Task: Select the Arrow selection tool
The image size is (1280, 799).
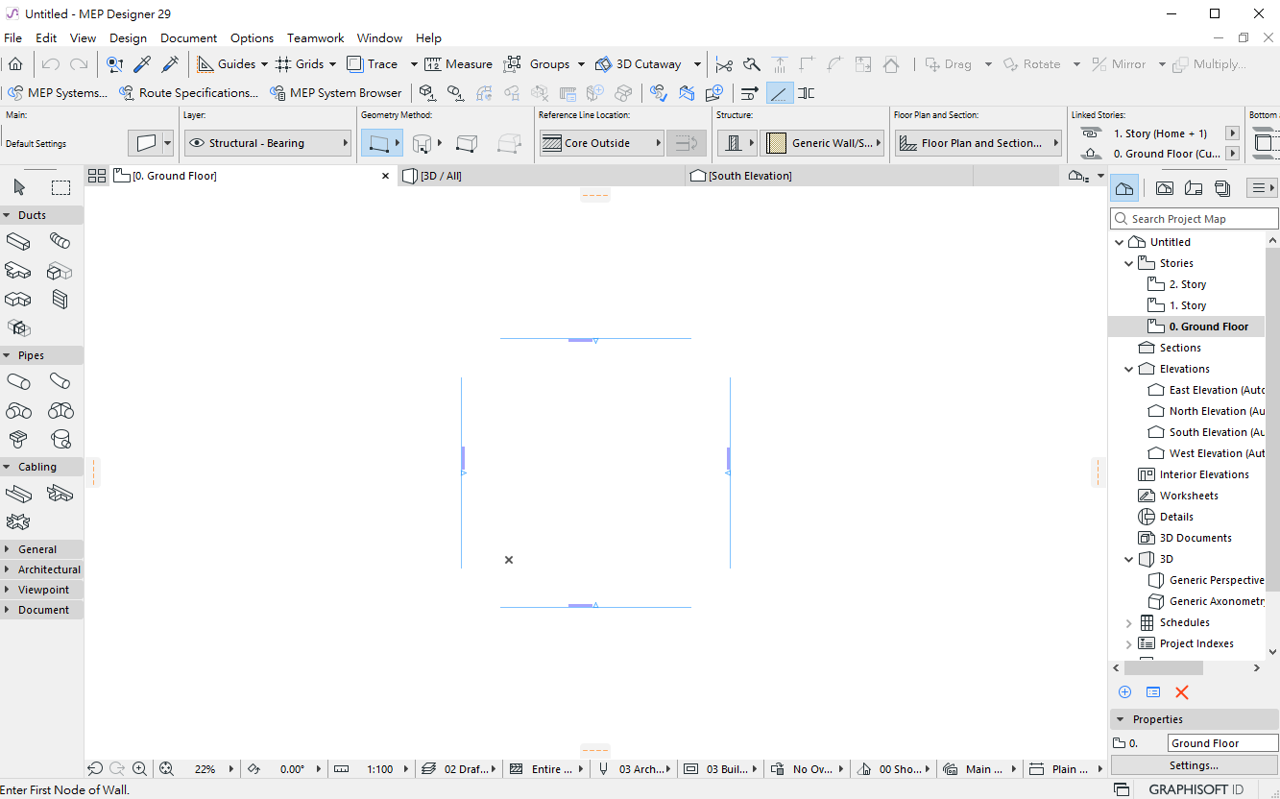Action: 19,187
